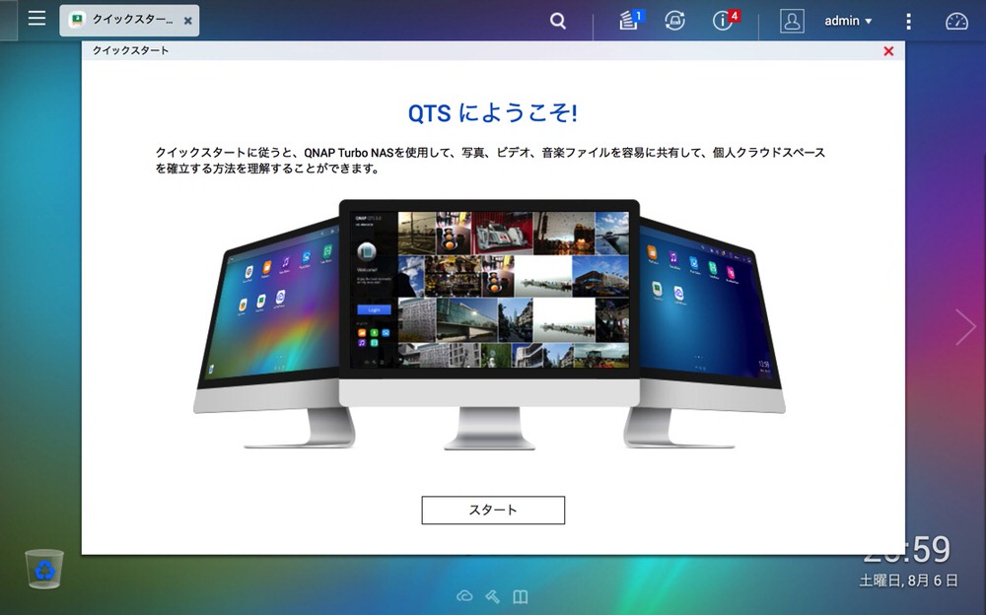This screenshot has height=615, width=986.
Task: Click the スタート button
Action: (x=493, y=510)
